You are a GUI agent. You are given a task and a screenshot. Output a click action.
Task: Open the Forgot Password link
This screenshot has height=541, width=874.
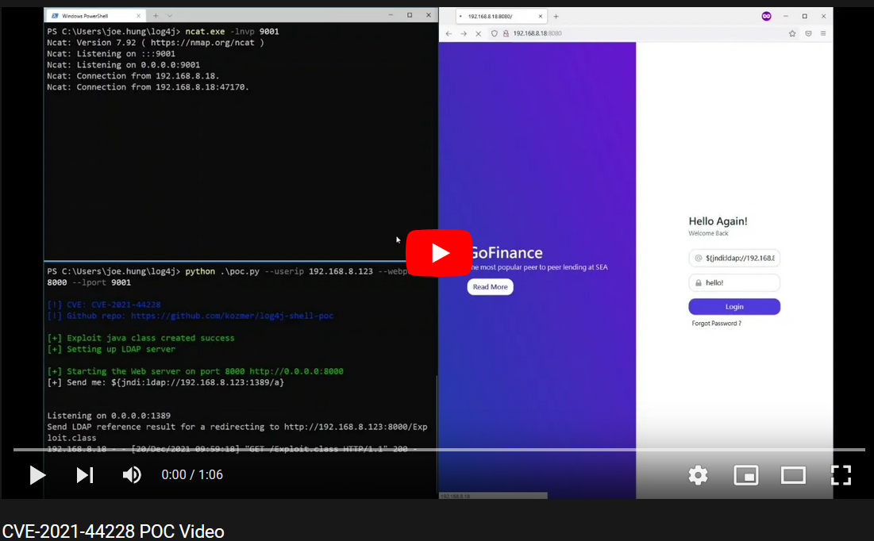coord(716,323)
